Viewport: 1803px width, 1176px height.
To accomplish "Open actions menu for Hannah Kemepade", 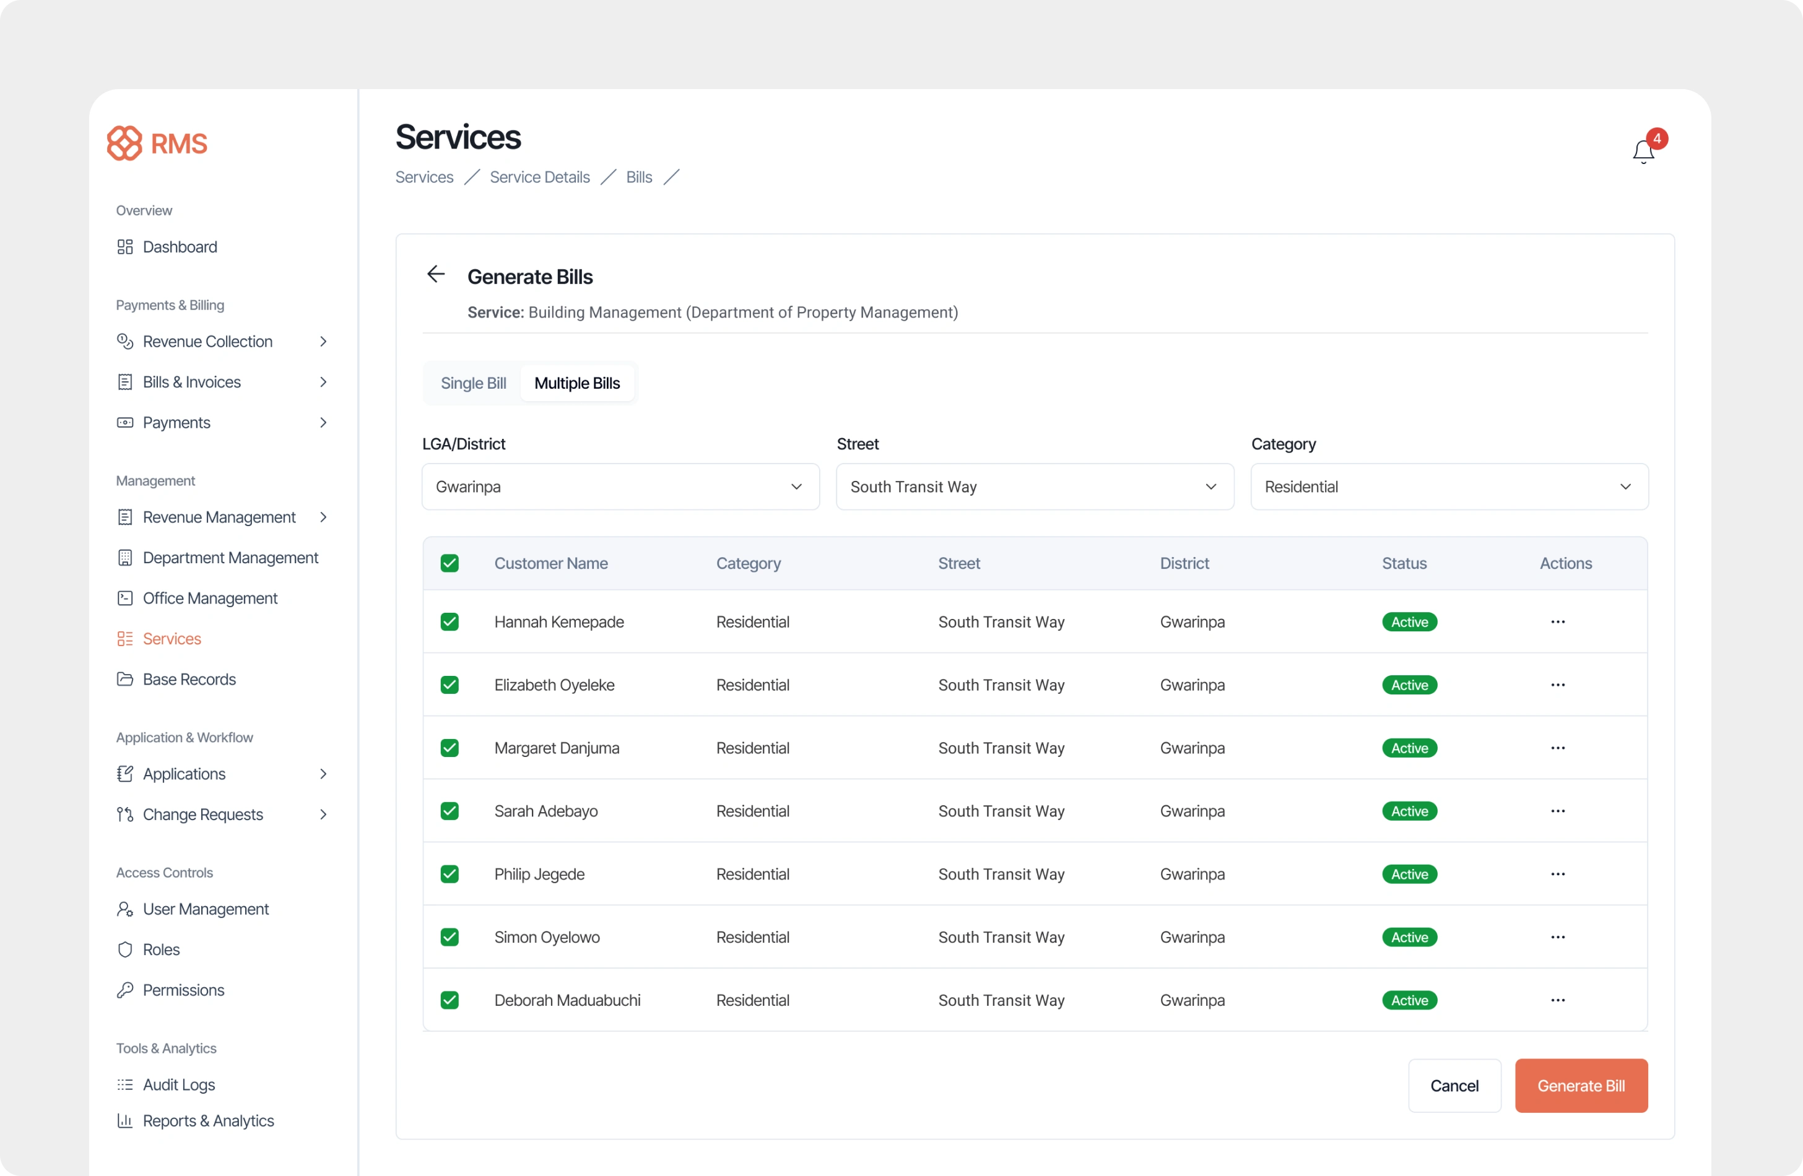I will (x=1558, y=621).
